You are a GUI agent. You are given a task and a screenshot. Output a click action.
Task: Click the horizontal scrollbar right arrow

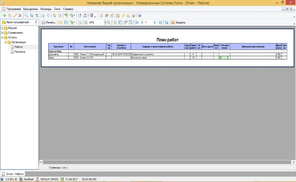[x=293, y=162]
